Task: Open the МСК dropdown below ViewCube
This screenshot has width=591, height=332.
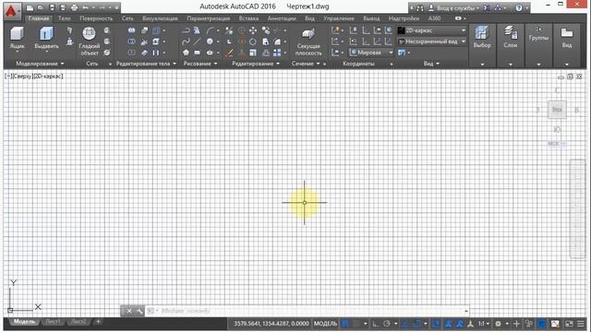Action: pyautogui.click(x=557, y=144)
